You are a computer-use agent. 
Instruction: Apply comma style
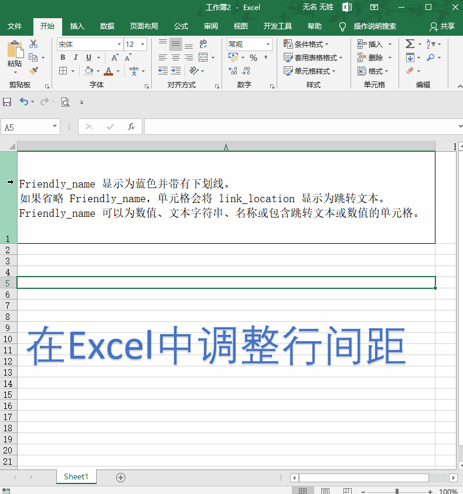tap(265, 57)
